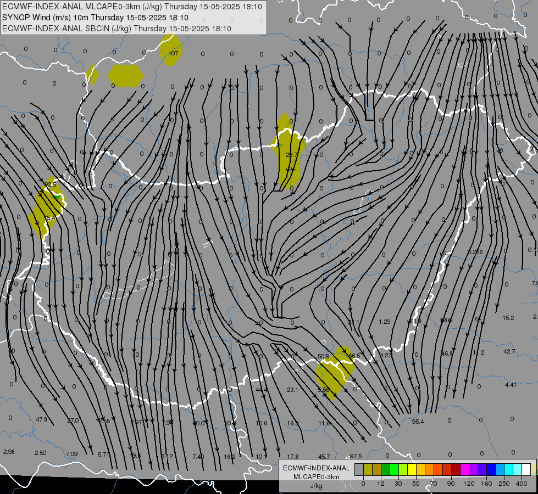Click the map value 46.8
Image resolution: width=538 pixels, height=494 pixels.
point(447,353)
